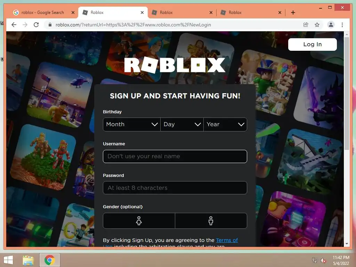Close the last Roblox tab
Image resolution: width=356 pixels, height=267 pixels.
(280, 13)
